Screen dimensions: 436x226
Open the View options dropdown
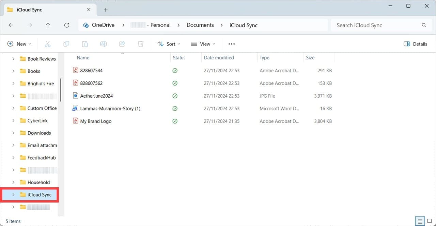click(x=203, y=44)
